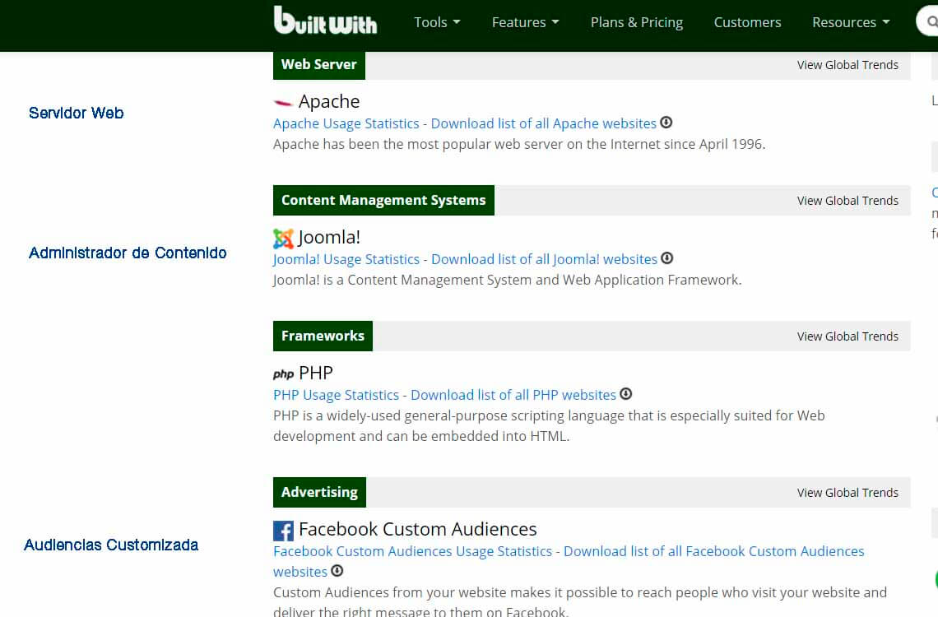The width and height of the screenshot is (938, 617).
Task: Open the Customers page
Action: click(747, 22)
